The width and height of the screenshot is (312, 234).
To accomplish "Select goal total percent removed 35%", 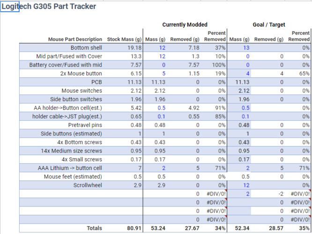I will [304, 228].
